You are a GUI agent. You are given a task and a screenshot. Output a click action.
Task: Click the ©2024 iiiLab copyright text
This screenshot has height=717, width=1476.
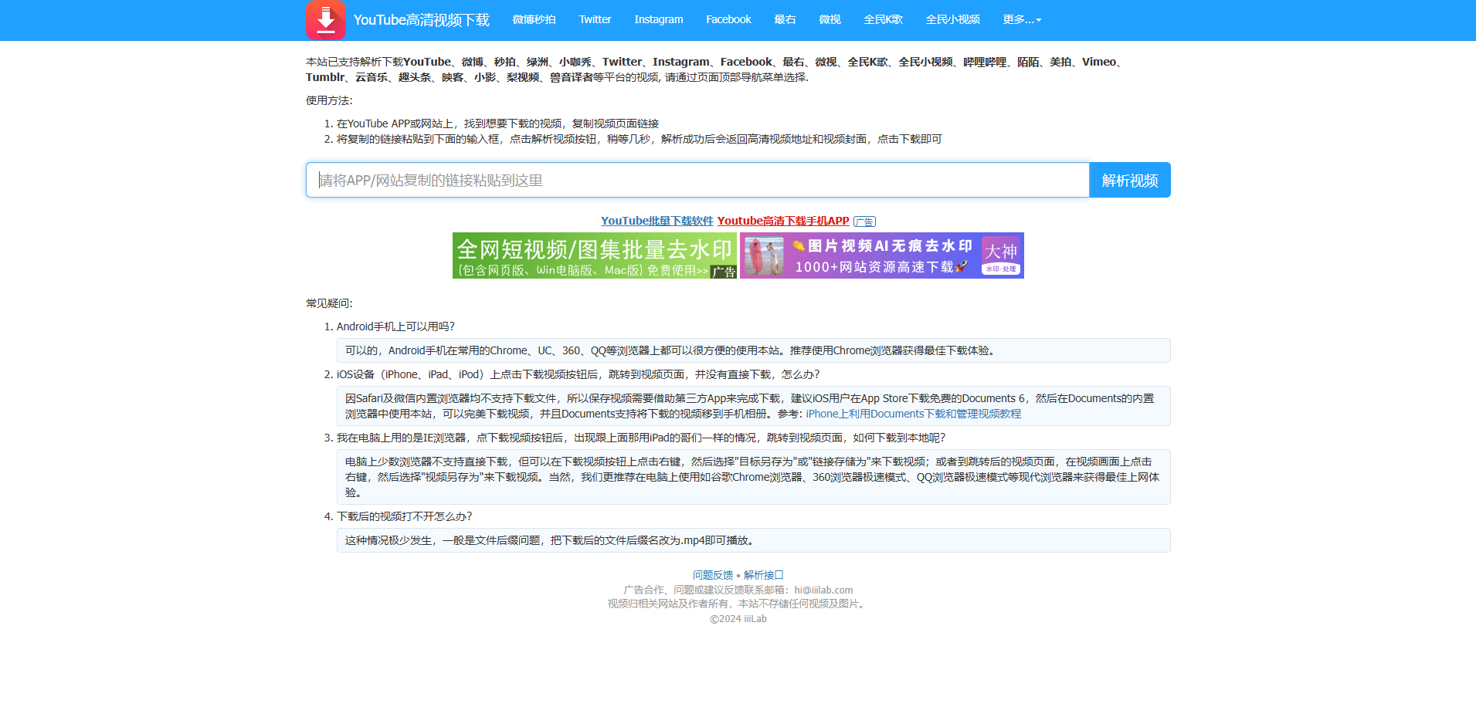(x=738, y=619)
